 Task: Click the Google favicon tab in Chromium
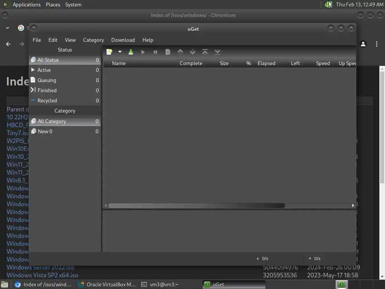(x=21, y=28)
